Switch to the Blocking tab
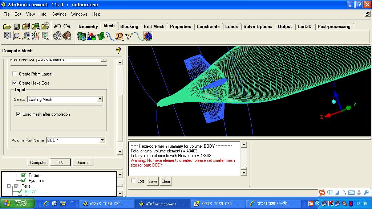The width and height of the screenshot is (372, 209). 129,26
